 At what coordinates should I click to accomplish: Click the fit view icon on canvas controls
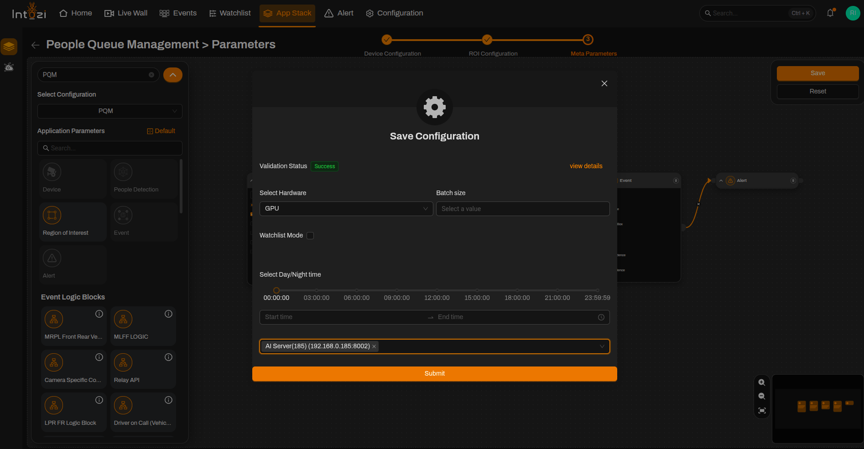click(x=762, y=410)
